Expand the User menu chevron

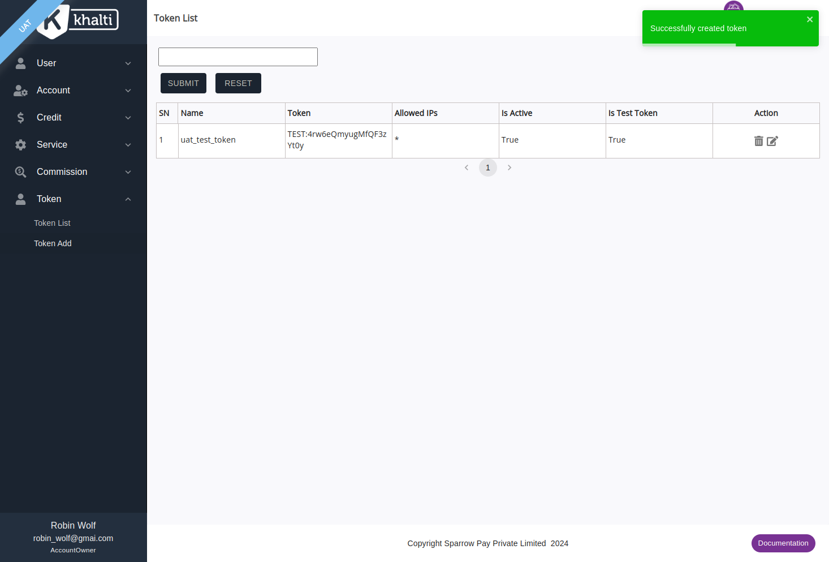tap(128, 63)
